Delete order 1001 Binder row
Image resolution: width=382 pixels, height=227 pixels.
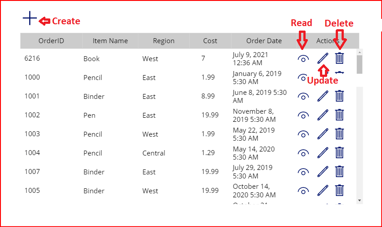click(340, 96)
